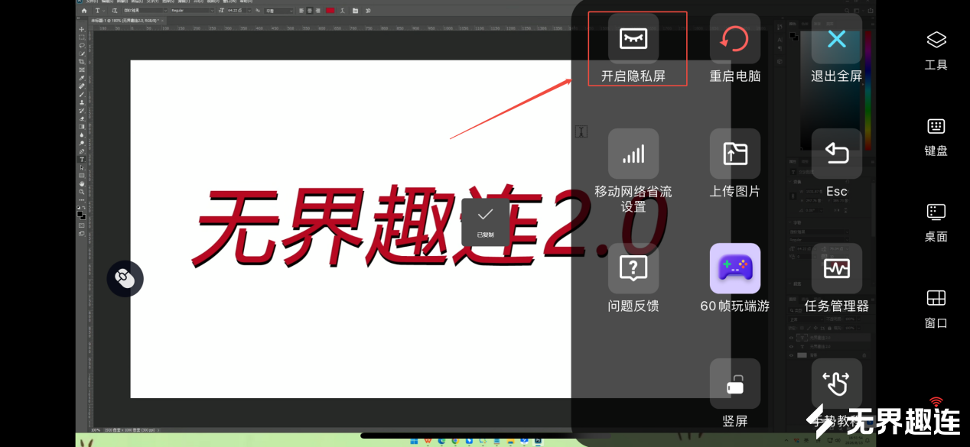
Task: Select the Gradient tool
Action: 82,126
